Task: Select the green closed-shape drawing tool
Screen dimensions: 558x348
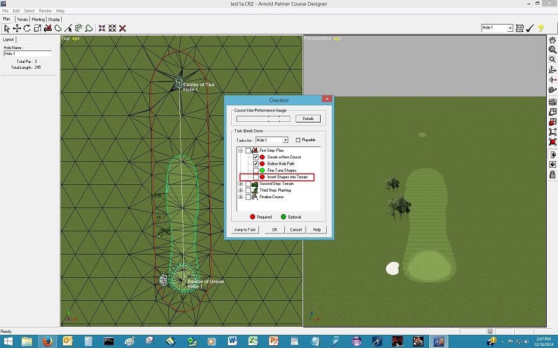Action: (x=58, y=29)
